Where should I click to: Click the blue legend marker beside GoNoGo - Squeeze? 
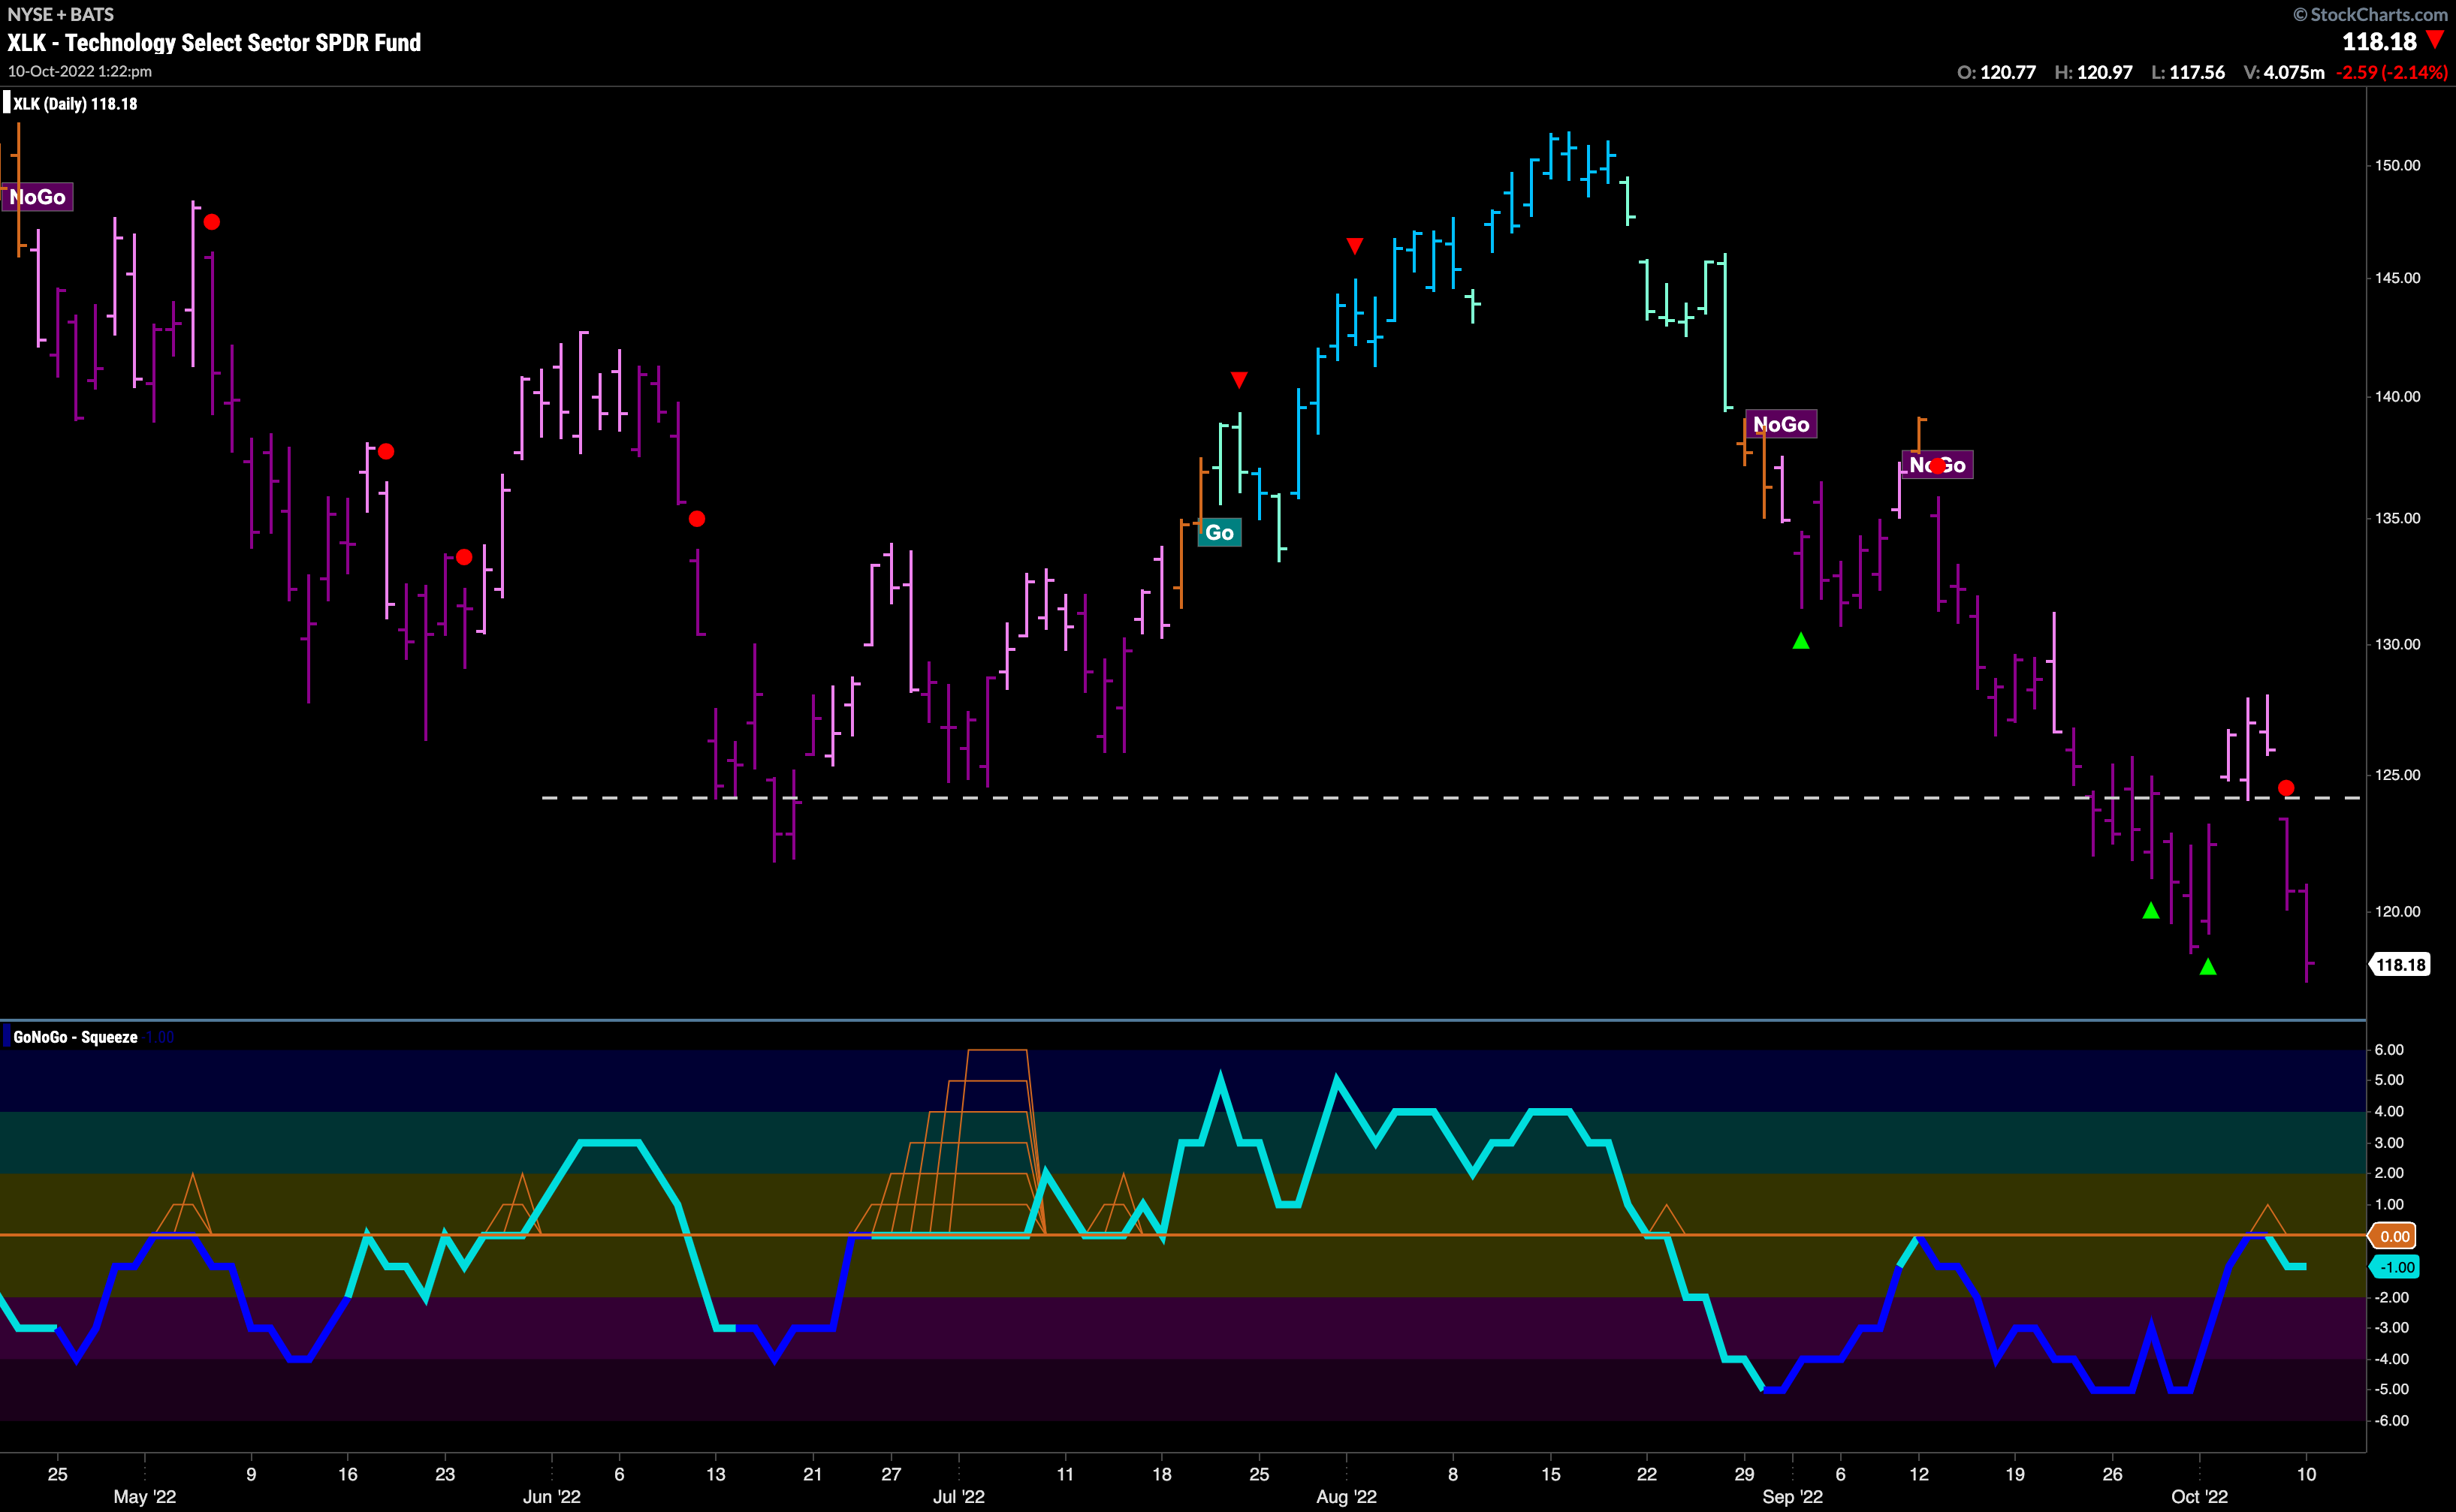(6, 1037)
